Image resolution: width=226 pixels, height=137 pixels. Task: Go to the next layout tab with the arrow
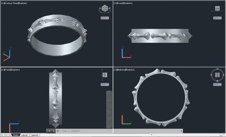[7, 135]
